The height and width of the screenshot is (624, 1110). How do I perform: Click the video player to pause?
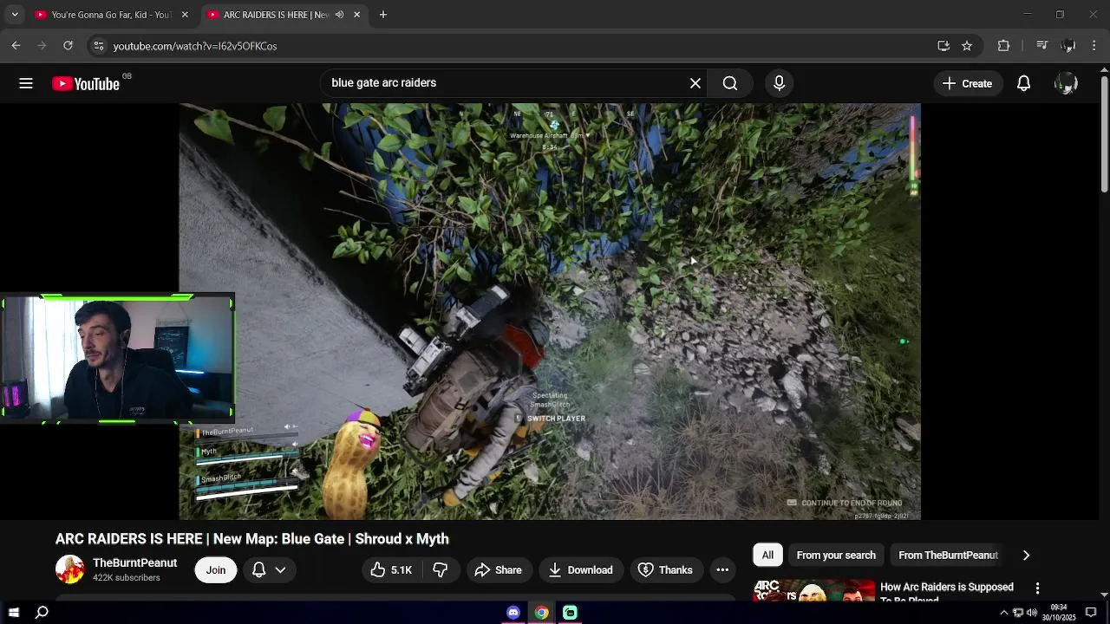click(x=550, y=312)
